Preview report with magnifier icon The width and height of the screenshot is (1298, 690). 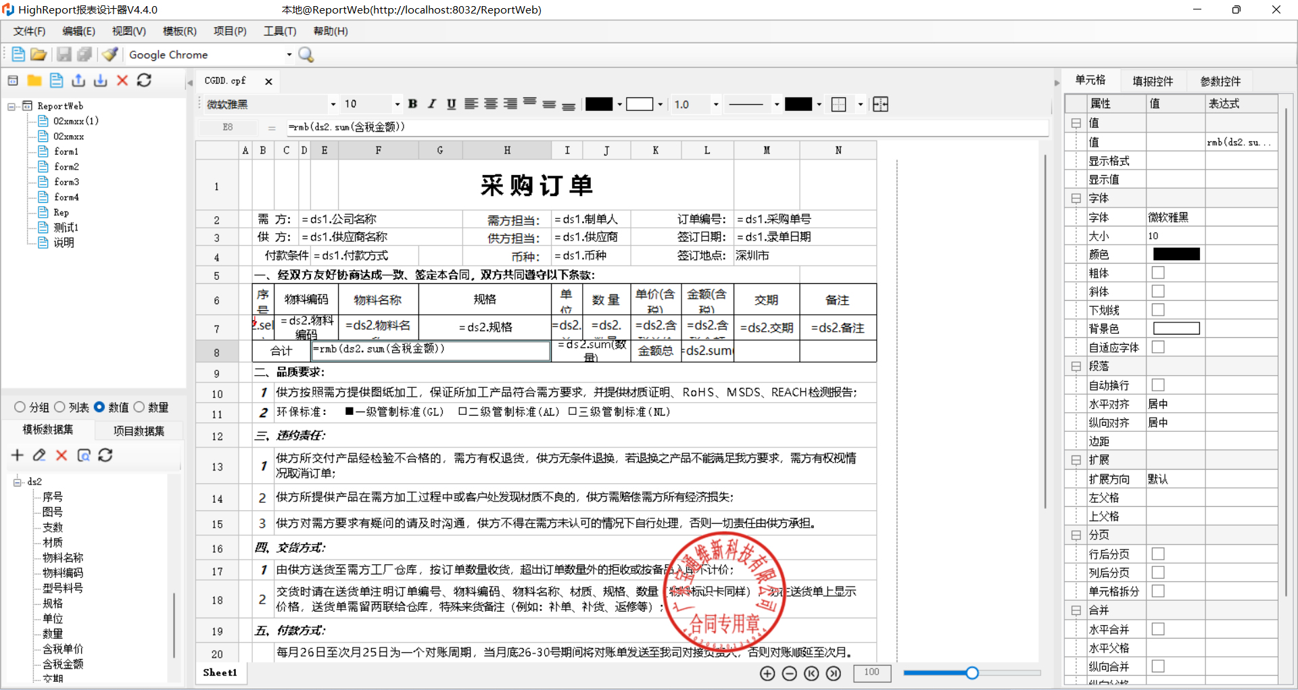click(x=306, y=55)
